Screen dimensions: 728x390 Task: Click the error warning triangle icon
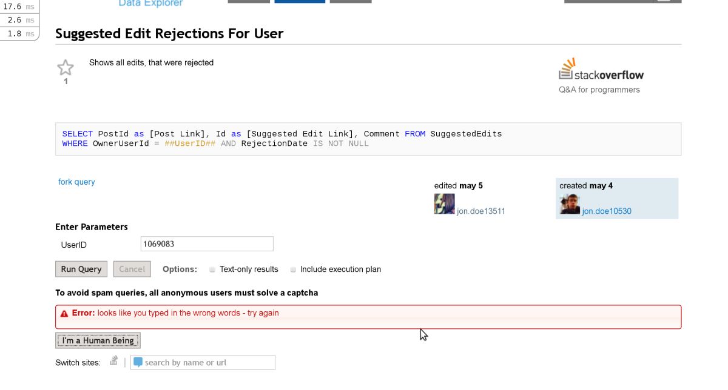(x=64, y=314)
